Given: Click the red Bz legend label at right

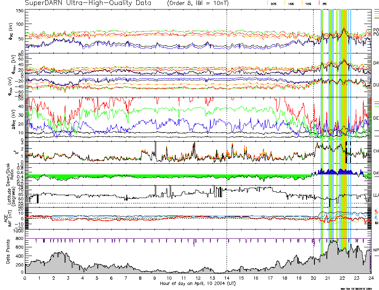Looking at the screenshot, I should coord(376,211).
